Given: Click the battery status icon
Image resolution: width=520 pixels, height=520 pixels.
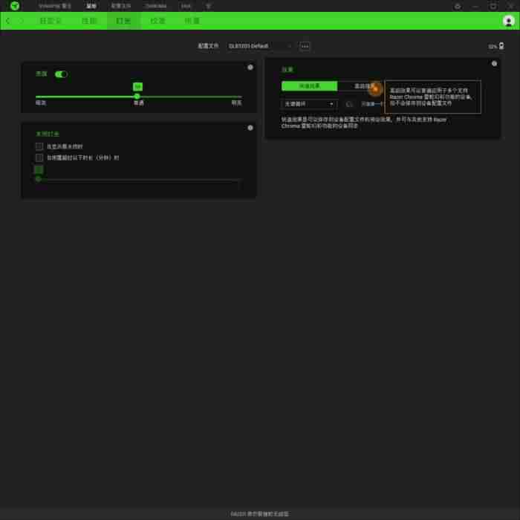Looking at the screenshot, I should pyautogui.click(x=501, y=46).
